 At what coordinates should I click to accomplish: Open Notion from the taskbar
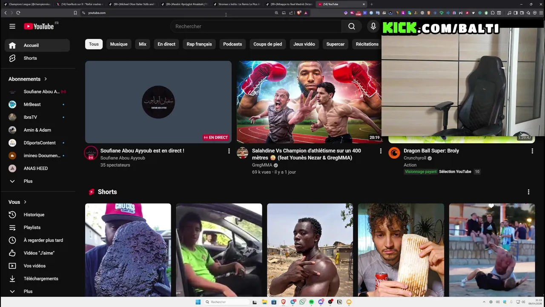(339, 302)
